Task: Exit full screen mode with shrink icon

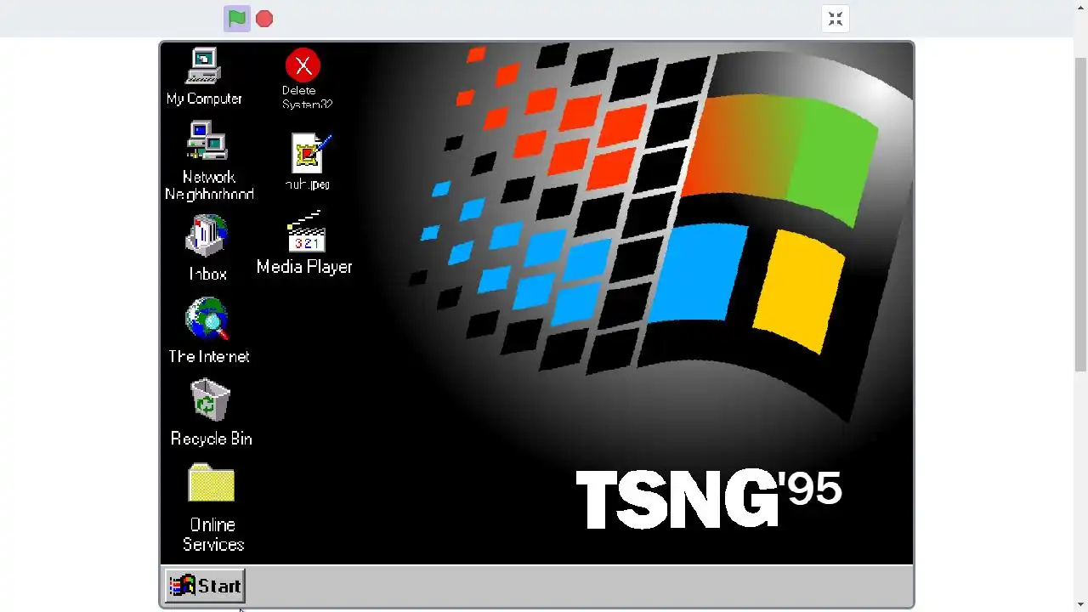Action: coord(836,19)
